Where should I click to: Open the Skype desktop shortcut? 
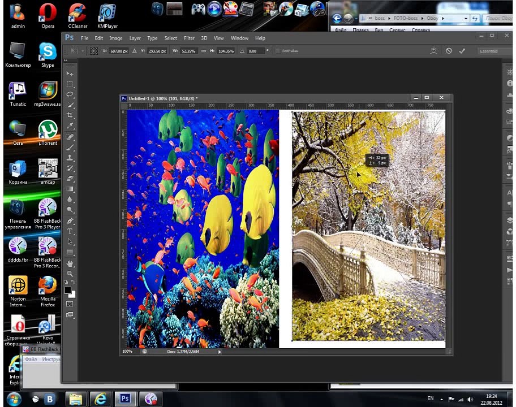(48, 55)
